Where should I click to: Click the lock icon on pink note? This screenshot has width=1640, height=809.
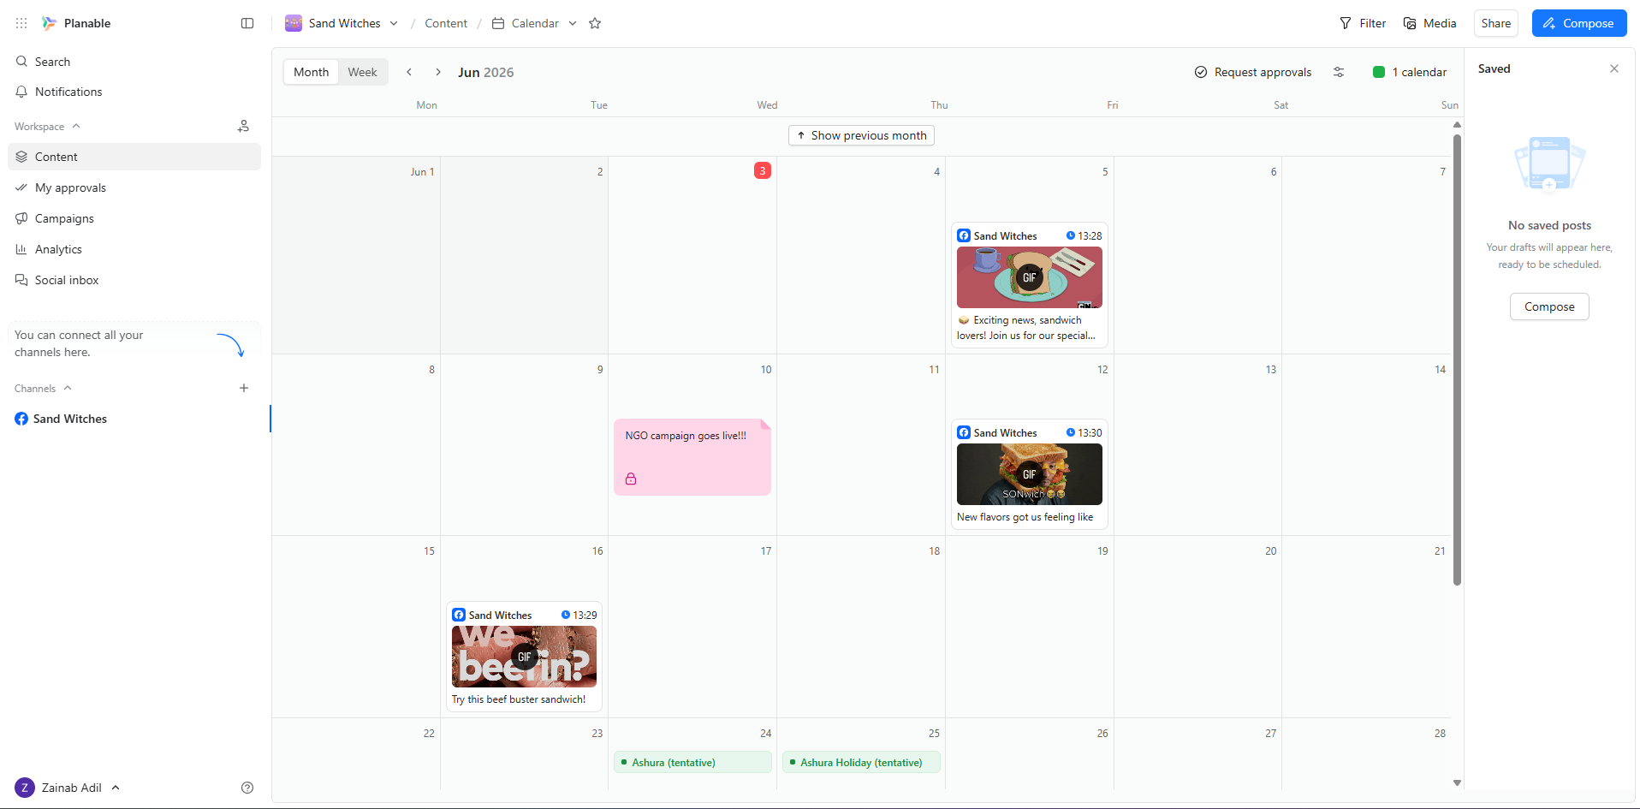[x=631, y=479]
